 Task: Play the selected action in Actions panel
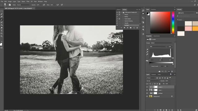click(x=127, y=28)
